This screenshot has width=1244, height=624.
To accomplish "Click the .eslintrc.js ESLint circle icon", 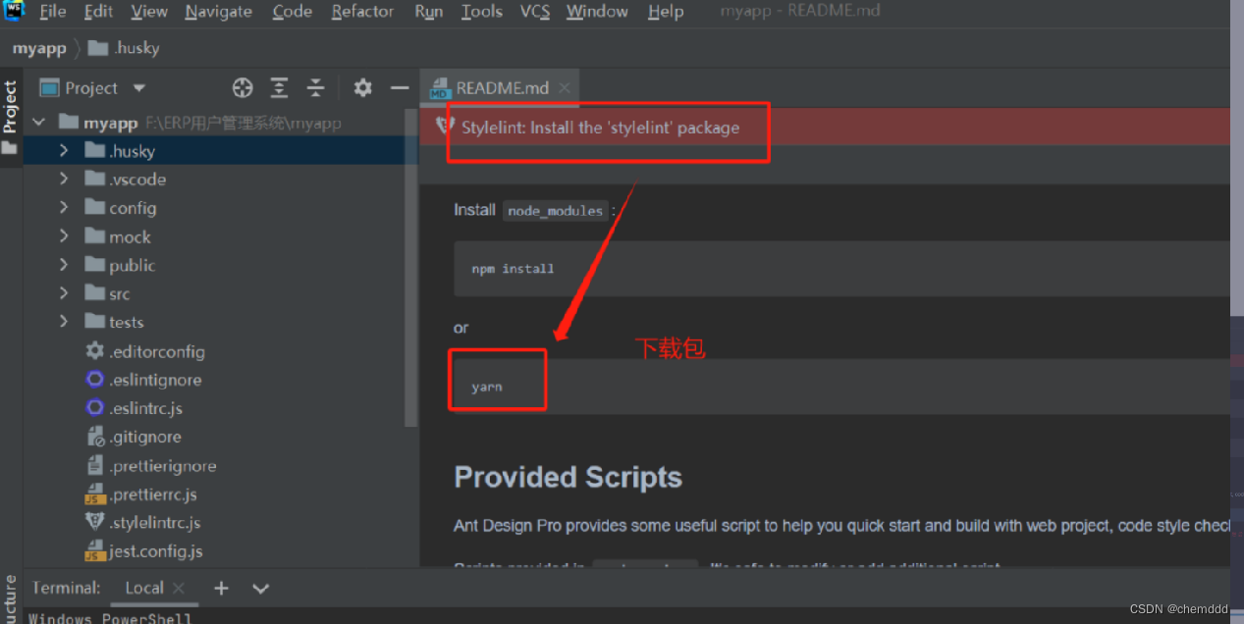I will click(94, 408).
